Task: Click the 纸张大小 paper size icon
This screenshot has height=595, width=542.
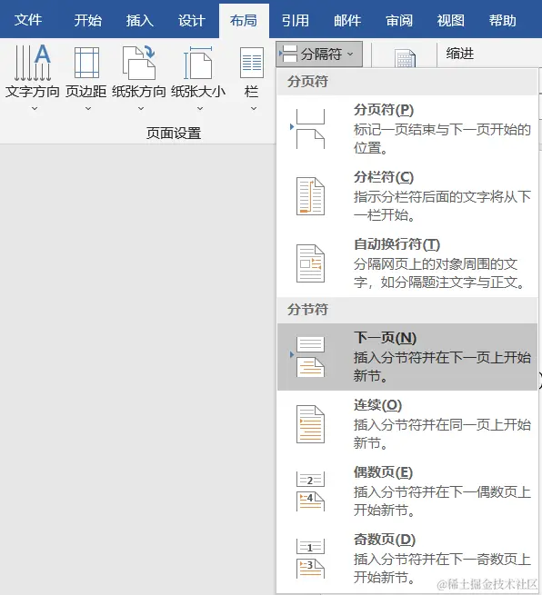Action: click(x=198, y=63)
